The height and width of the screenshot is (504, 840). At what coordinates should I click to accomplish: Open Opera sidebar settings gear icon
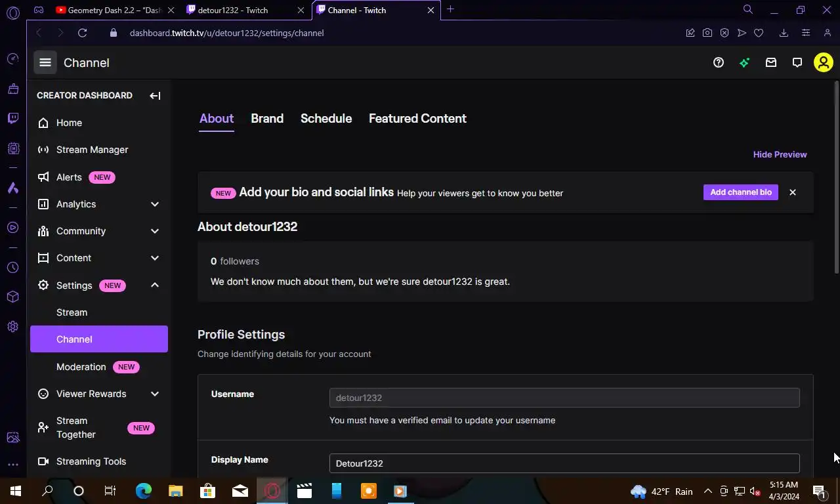click(13, 327)
